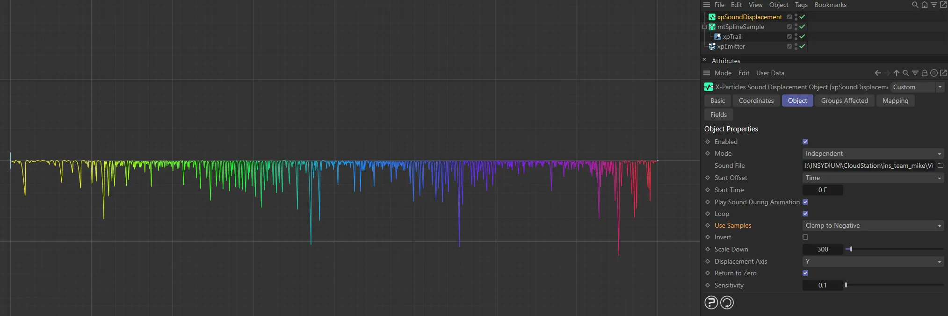Toggle mtSplineSample green enable checkmark
This screenshot has width=948, height=316.
coord(802,27)
